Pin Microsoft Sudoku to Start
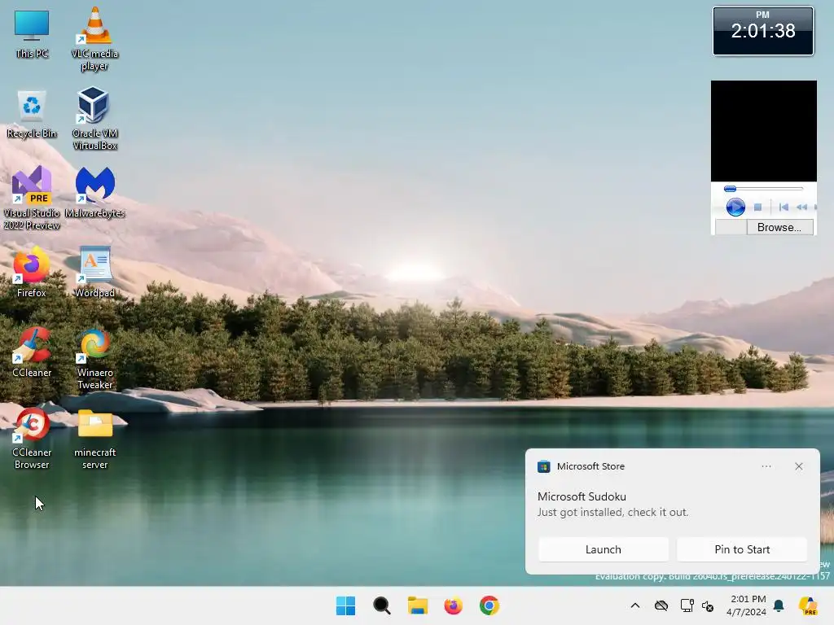 [x=742, y=549]
